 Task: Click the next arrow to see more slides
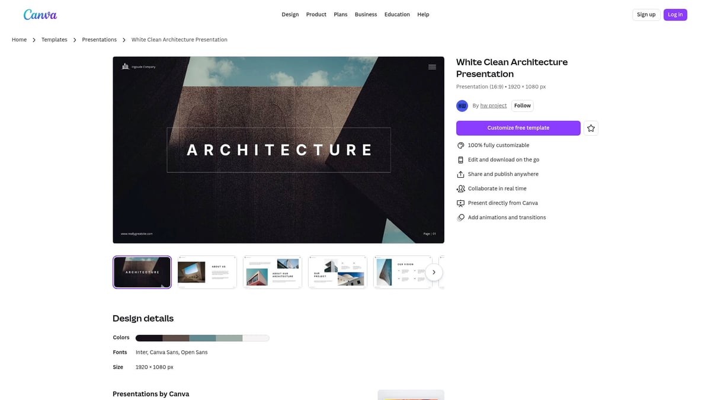click(x=434, y=271)
